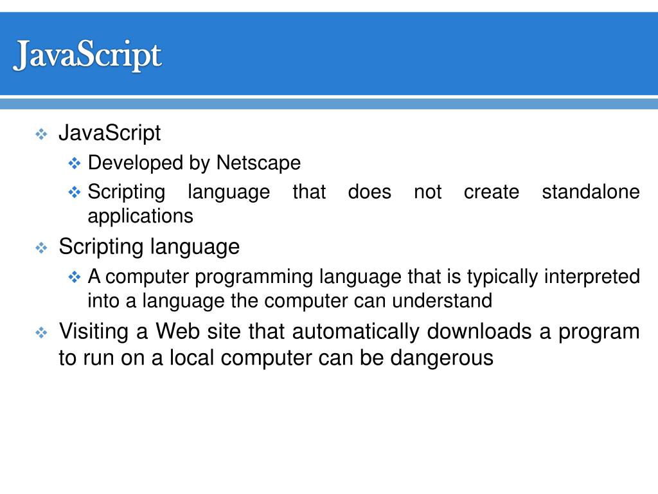Select the first bullet text 'JavaScript'
Image resolution: width=658 pixels, height=494 pixels.
109,133
